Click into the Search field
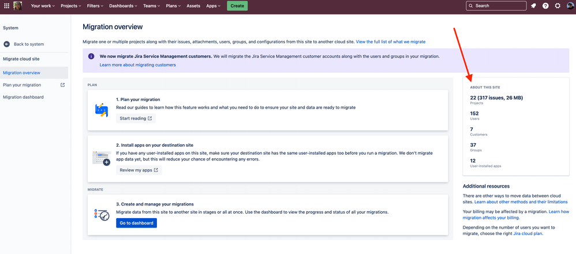576x254 pixels. 496,6
